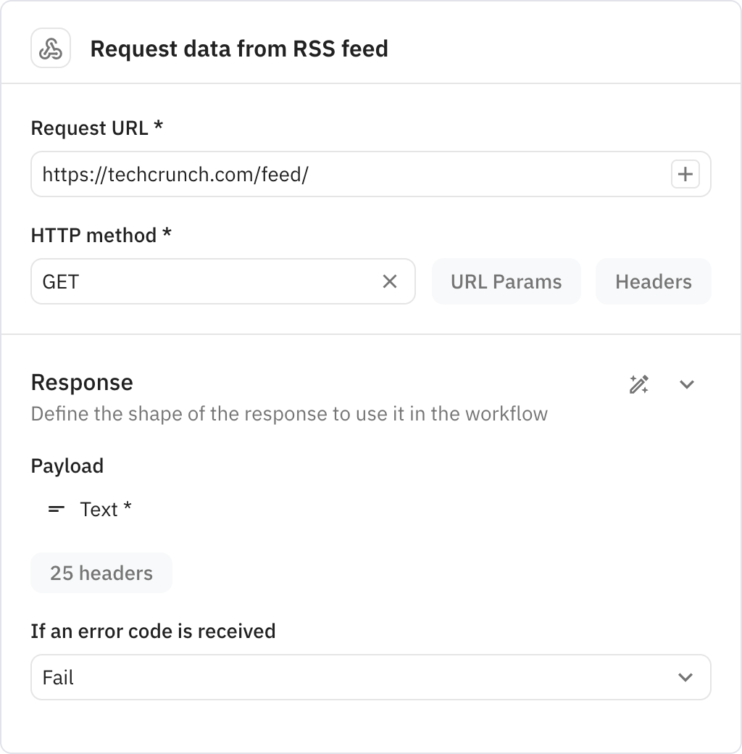Click the If an error code is received label
The image size is (742, 754).
154,631
